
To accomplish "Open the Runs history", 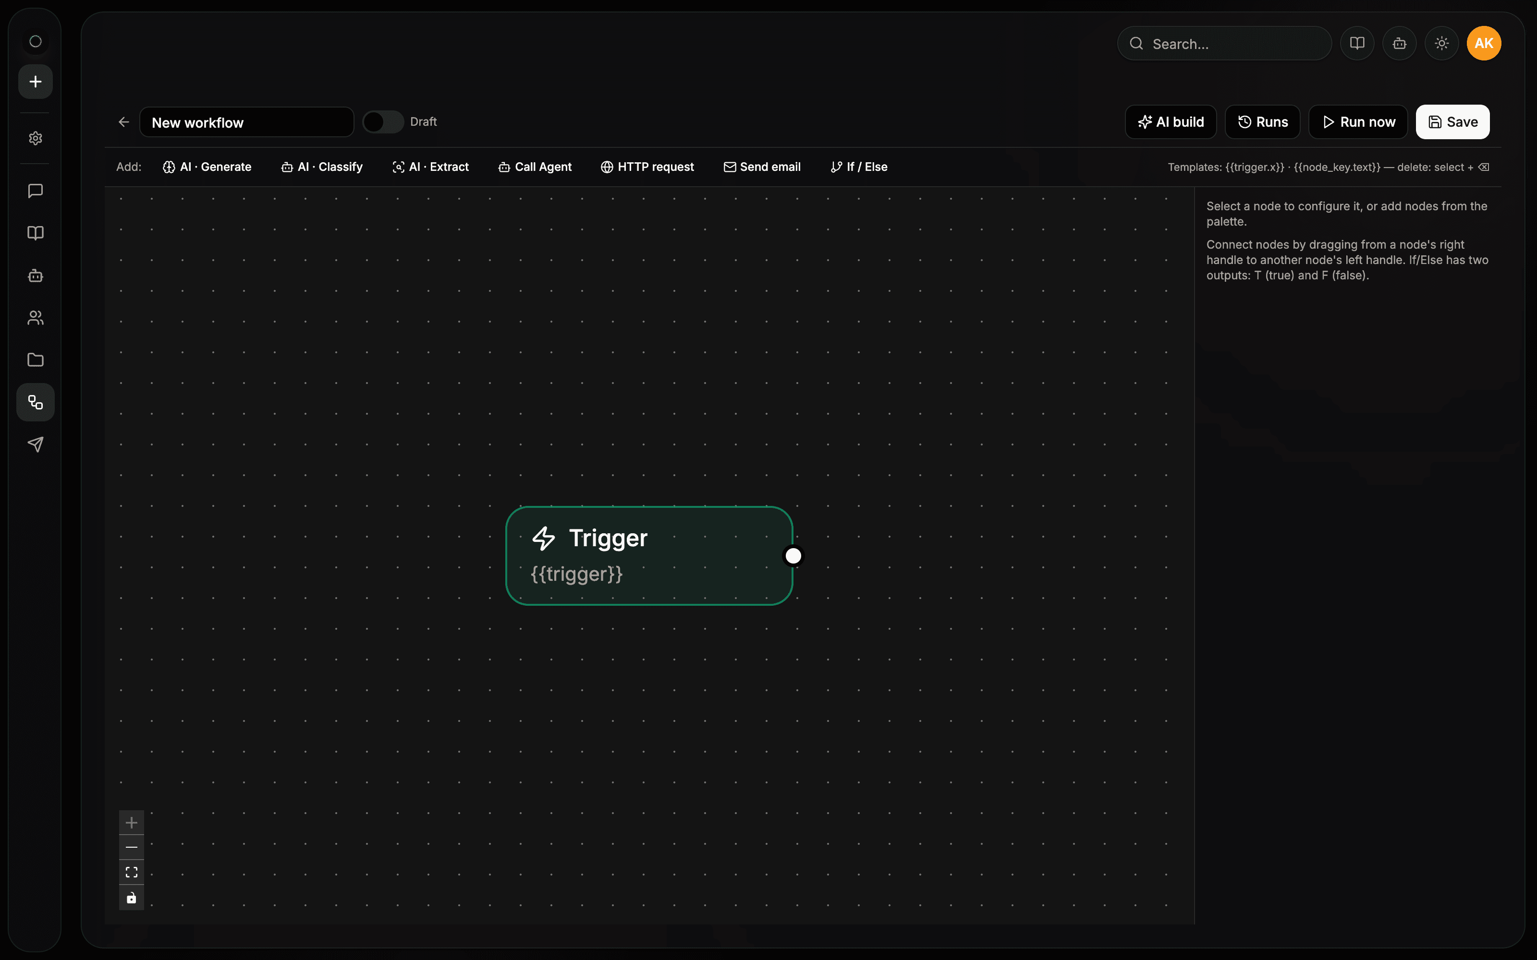I will [x=1263, y=122].
